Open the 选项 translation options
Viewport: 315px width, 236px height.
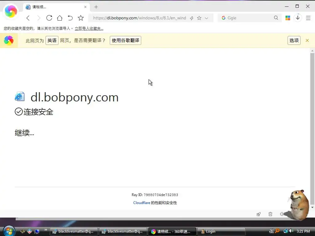294,40
